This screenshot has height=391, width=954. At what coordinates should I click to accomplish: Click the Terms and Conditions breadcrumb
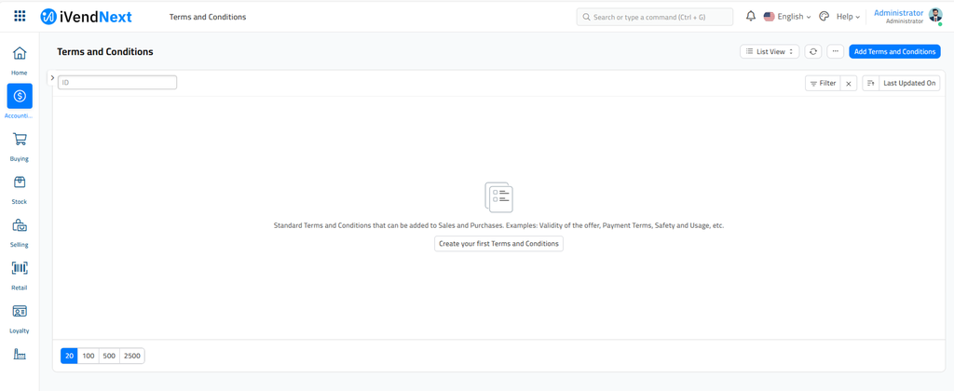coord(208,17)
